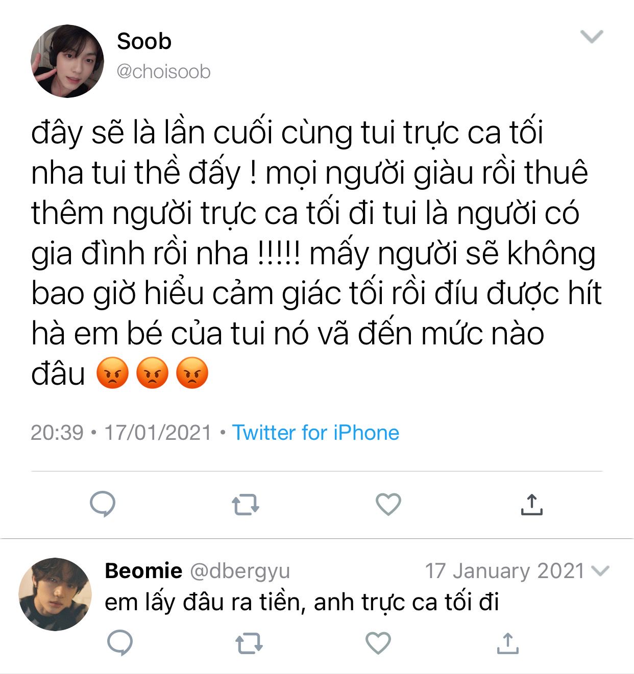The height and width of the screenshot is (674, 634).
Task: Retweet Beomie's reply
Action: click(x=249, y=643)
